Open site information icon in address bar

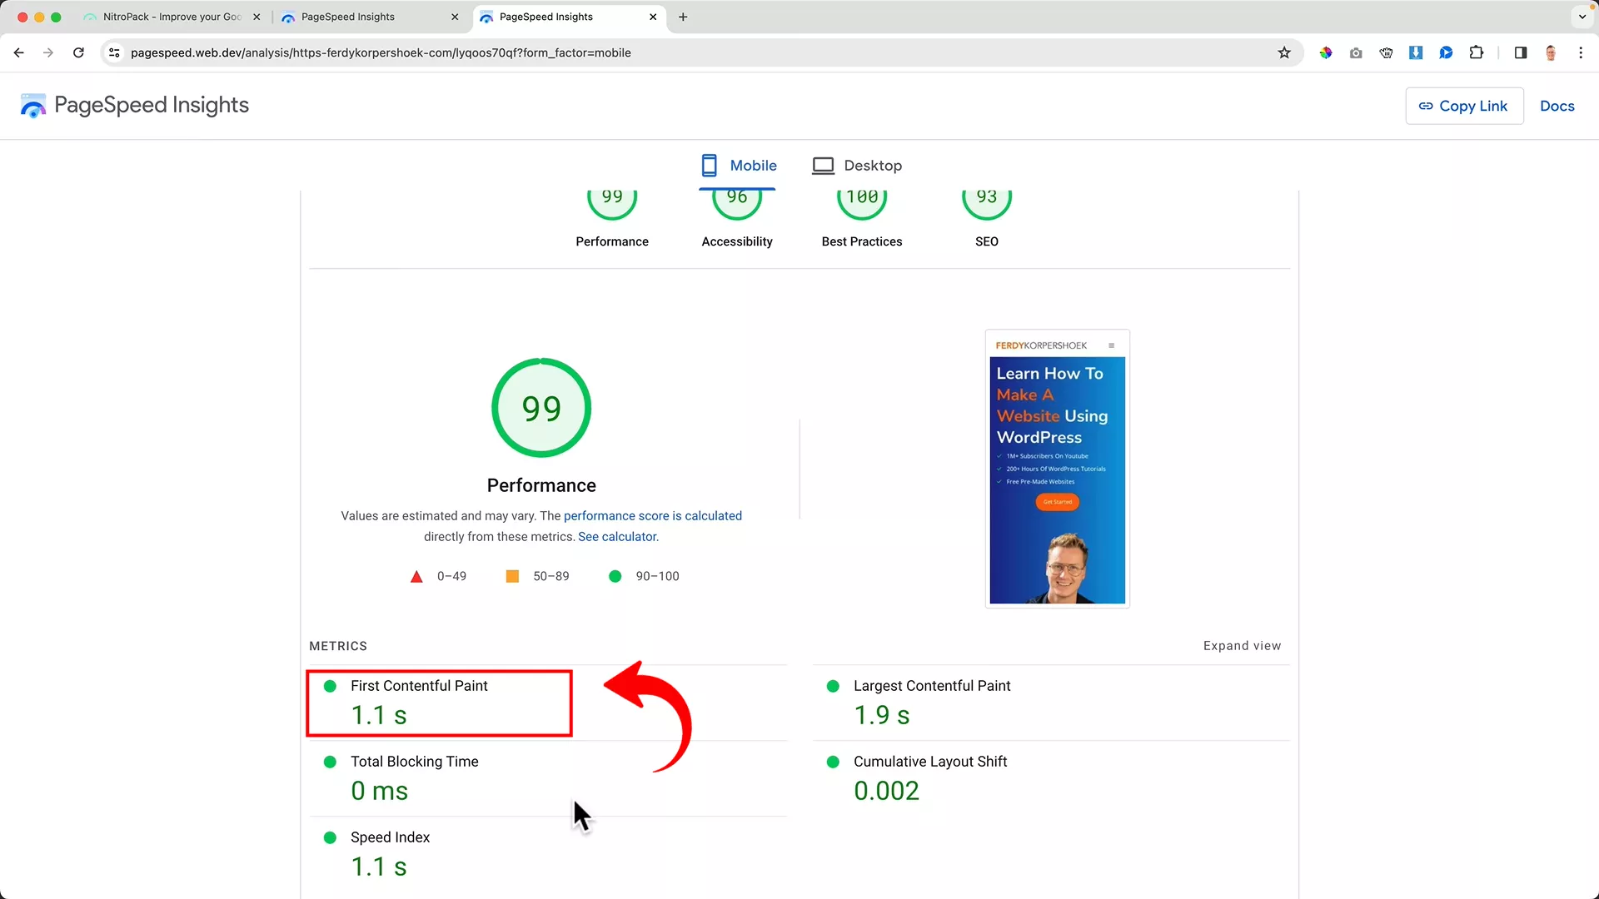(114, 52)
